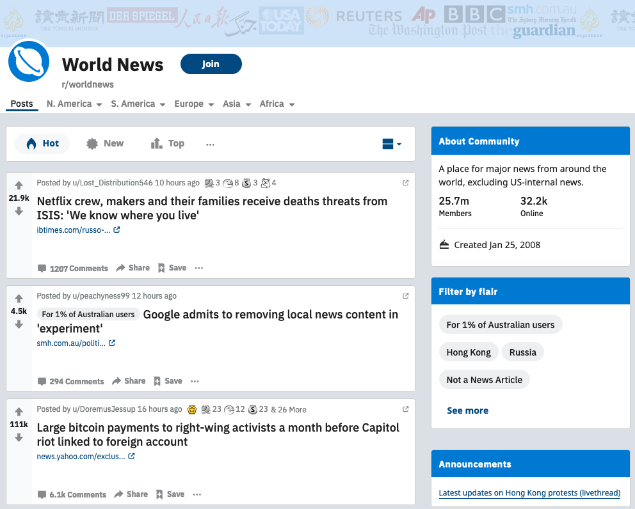Upvote the Google local news experiment post
The image size is (635, 509).
(19, 299)
